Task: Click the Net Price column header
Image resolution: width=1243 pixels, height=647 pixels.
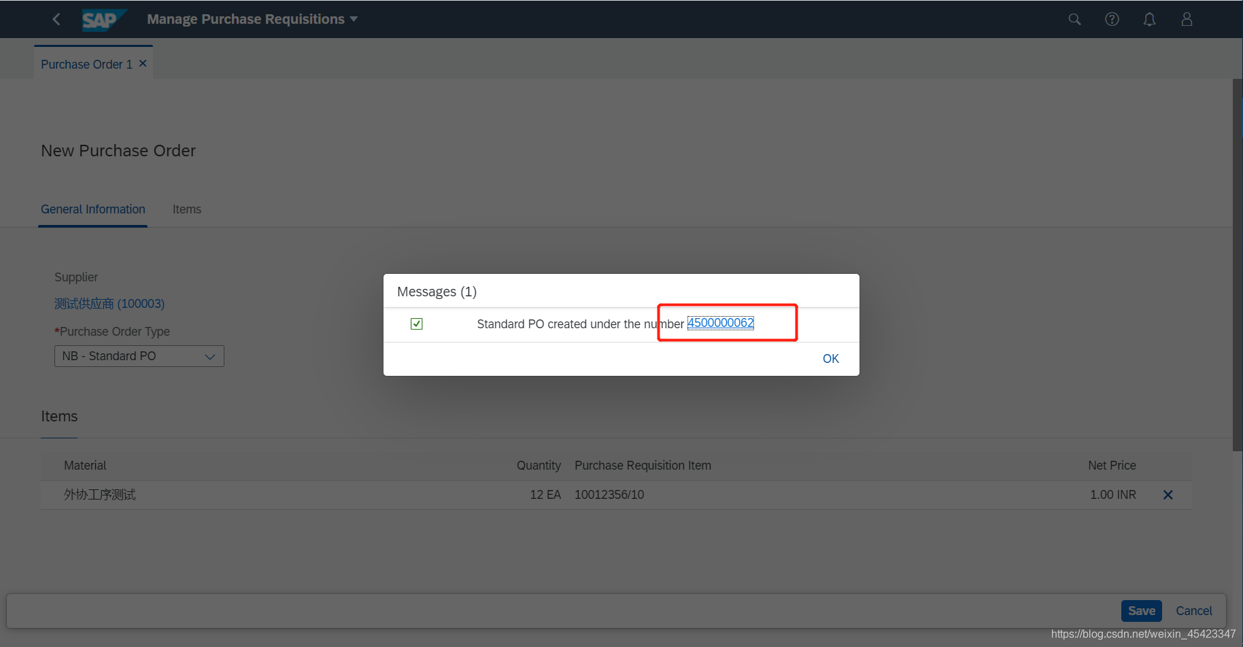Action: point(1112,466)
